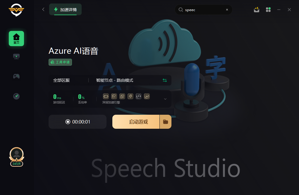Click the rotating-circles engine icon

pyautogui.click(x=122, y=96)
